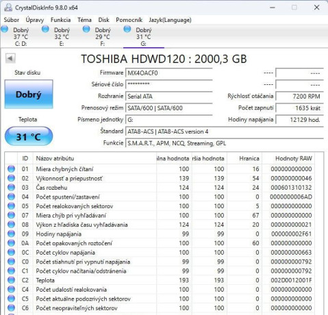Select the row Čas rozbehu
The image size is (328, 315).
tap(160, 188)
